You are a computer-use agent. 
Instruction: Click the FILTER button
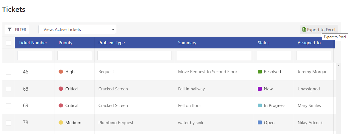point(17,30)
